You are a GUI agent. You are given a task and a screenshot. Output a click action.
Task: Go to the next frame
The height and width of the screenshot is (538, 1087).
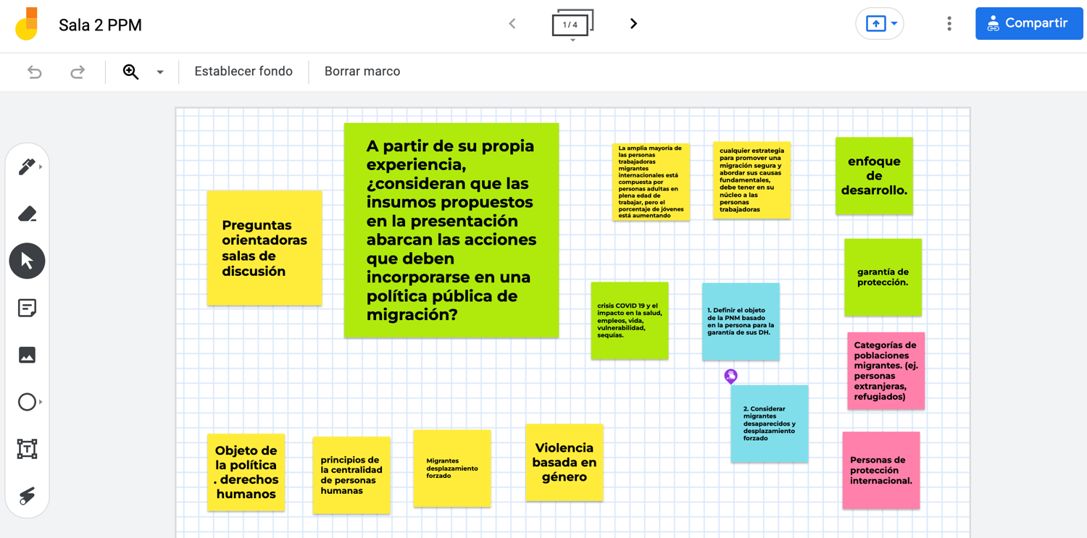pos(633,24)
